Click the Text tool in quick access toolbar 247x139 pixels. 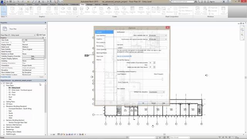pyautogui.click(x=39, y=2)
